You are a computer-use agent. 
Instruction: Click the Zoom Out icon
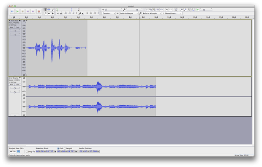point(185,10)
